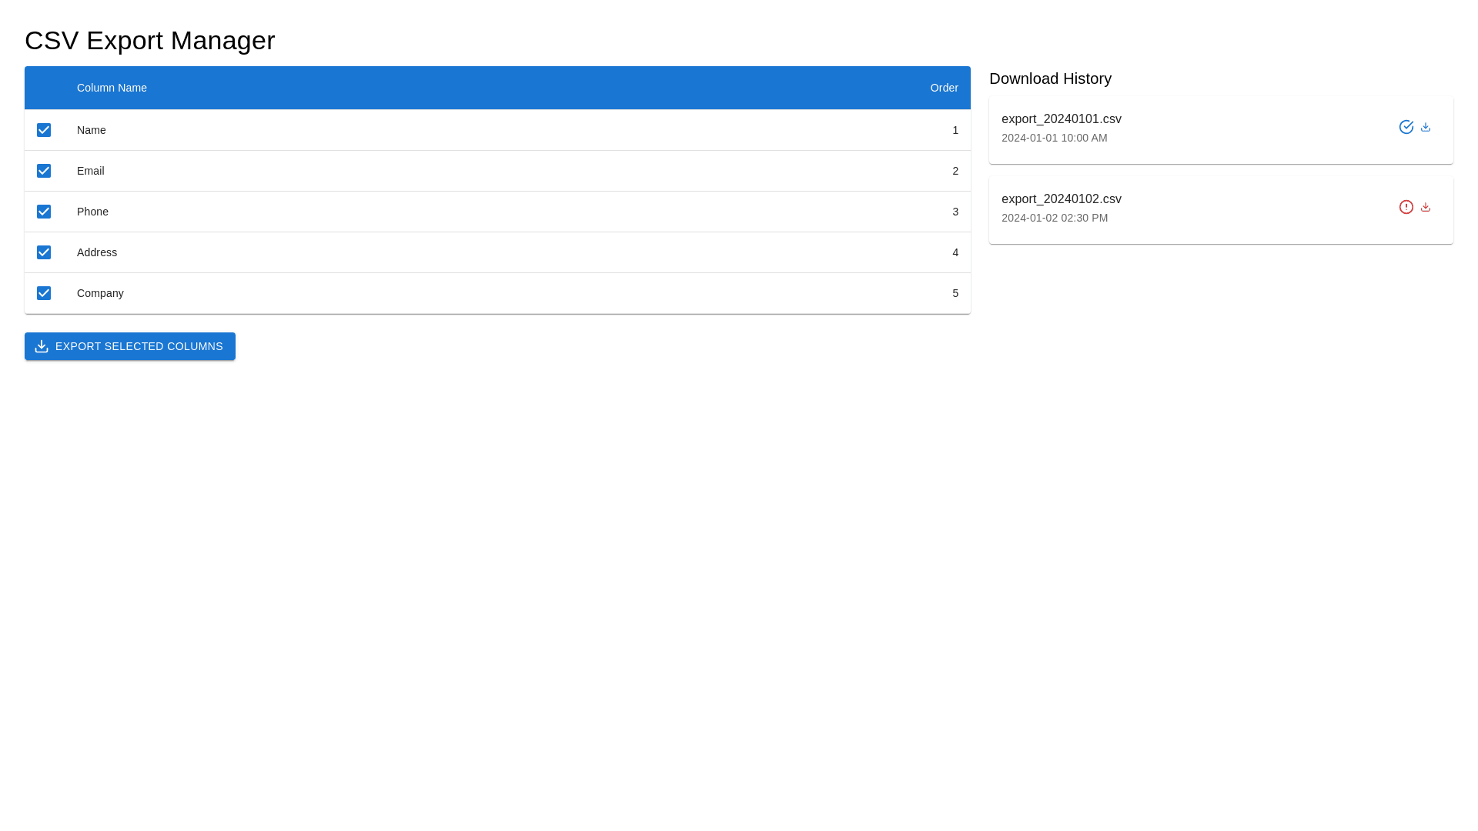Screen dimensions: 1478x831
Task: Deselect the Address column checkbox
Action: [44, 252]
